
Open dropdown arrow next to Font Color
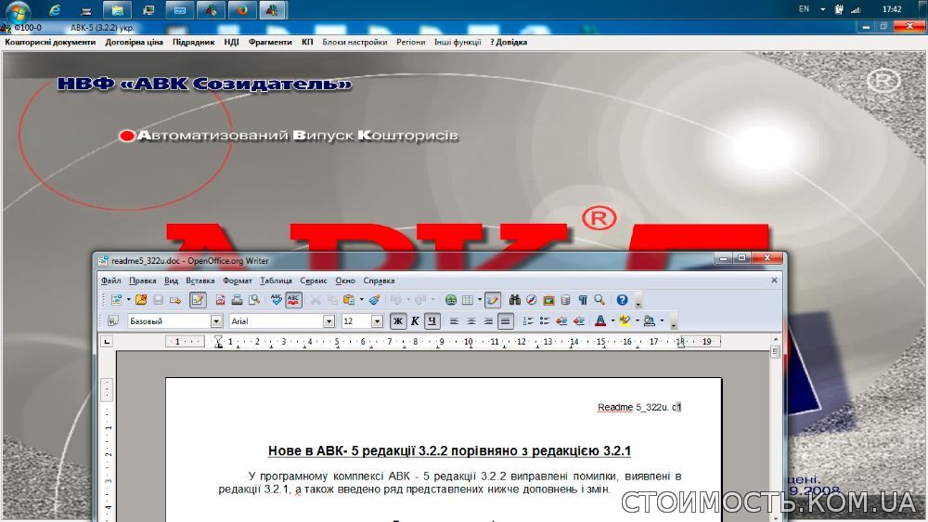pyautogui.click(x=612, y=321)
